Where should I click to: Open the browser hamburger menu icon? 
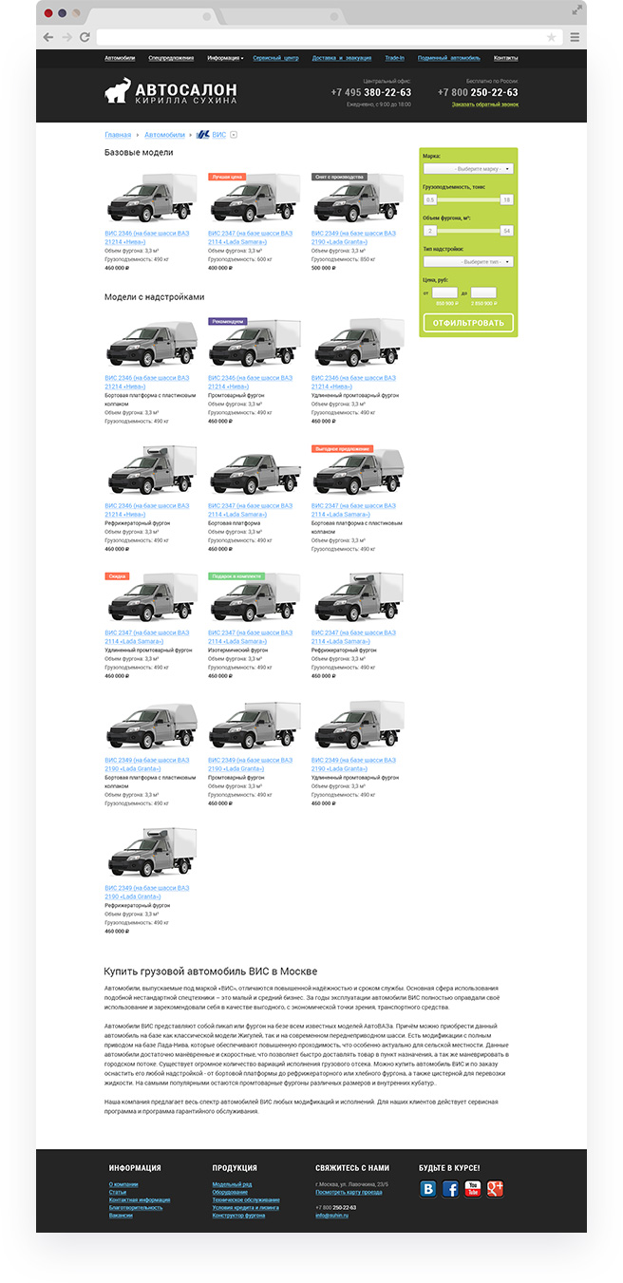point(575,37)
